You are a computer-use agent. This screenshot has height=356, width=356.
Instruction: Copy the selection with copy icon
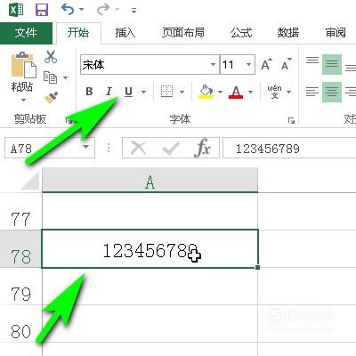[x=50, y=77]
